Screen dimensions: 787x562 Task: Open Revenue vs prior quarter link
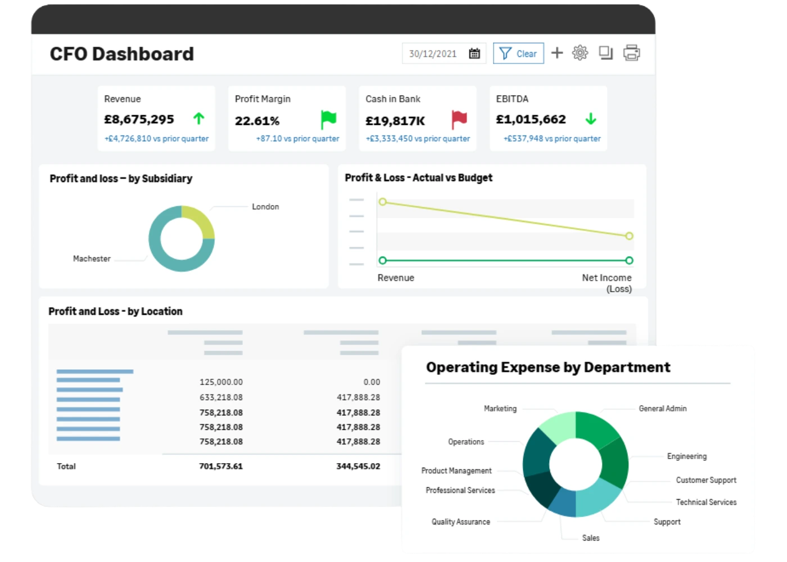156,139
